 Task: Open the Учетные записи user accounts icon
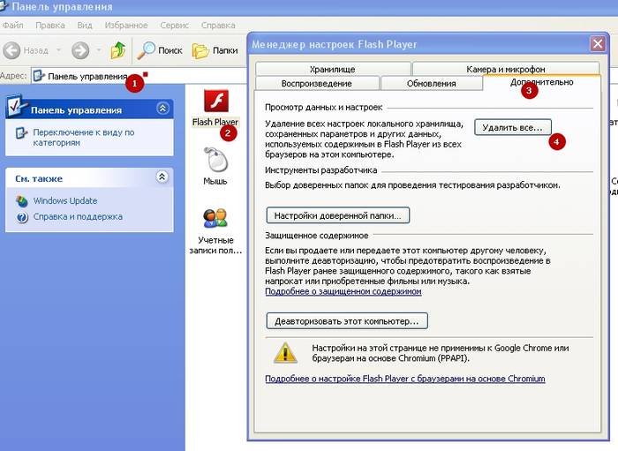(215, 219)
